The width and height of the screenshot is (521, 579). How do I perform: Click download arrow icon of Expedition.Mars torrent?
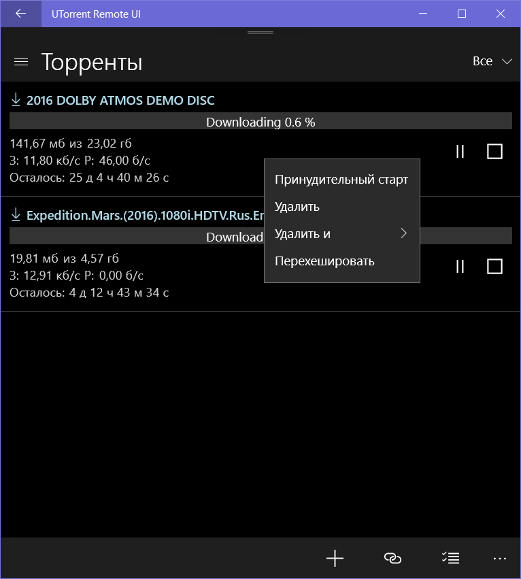(x=16, y=214)
